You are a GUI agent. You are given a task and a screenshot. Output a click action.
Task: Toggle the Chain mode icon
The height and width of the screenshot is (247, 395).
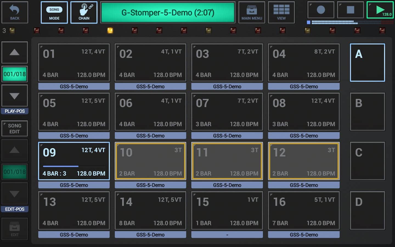pyautogui.click(x=84, y=13)
